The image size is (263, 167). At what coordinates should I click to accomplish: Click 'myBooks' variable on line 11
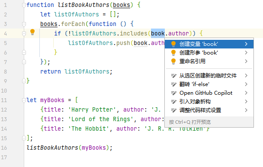point(52,100)
